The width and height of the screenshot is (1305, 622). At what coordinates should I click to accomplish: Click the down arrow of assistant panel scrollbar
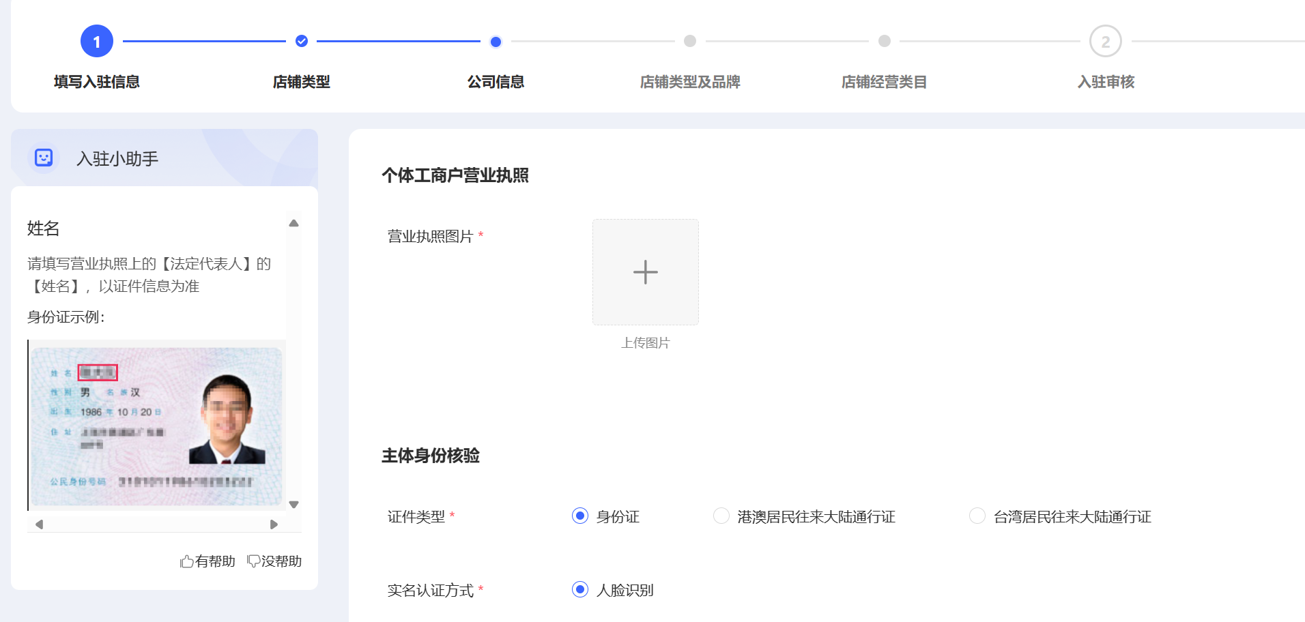click(294, 505)
